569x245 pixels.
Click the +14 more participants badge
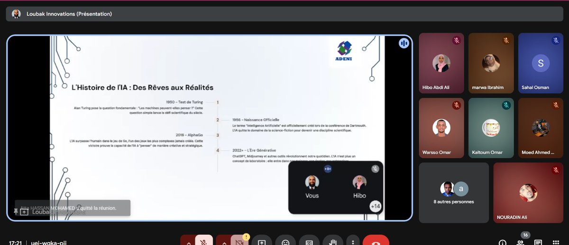[x=376, y=207]
